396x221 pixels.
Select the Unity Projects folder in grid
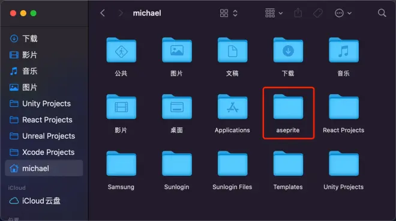[344, 163]
